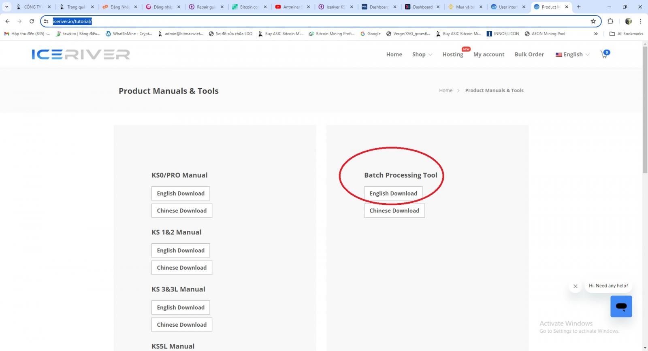Image resolution: width=648 pixels, height=351 pixels.
Task: Open a new browser tab
Action: coord(579,7)
